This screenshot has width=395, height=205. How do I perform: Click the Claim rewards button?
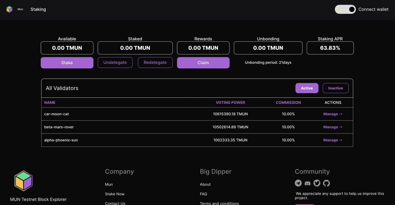click(x=203, y=63)
